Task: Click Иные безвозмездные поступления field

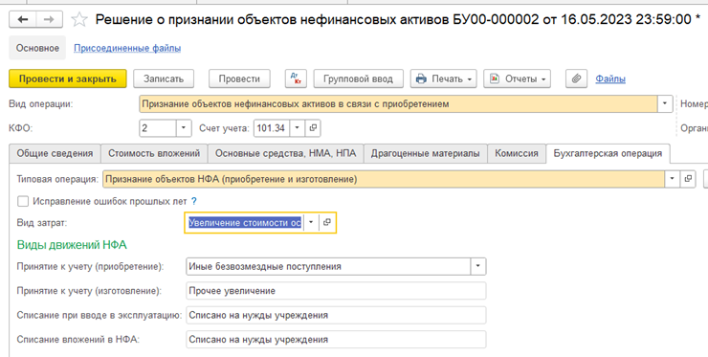Action: [328, 266]
